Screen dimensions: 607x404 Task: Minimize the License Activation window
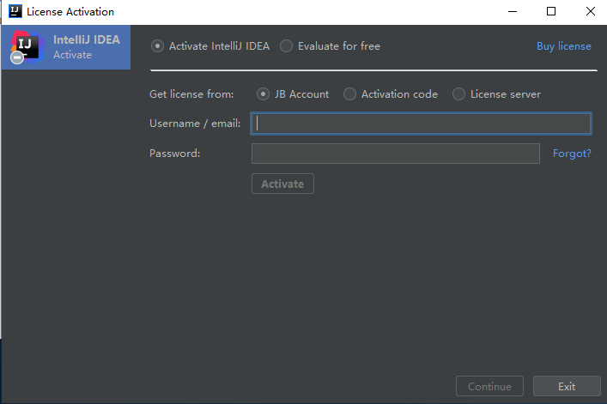[513, 12]
